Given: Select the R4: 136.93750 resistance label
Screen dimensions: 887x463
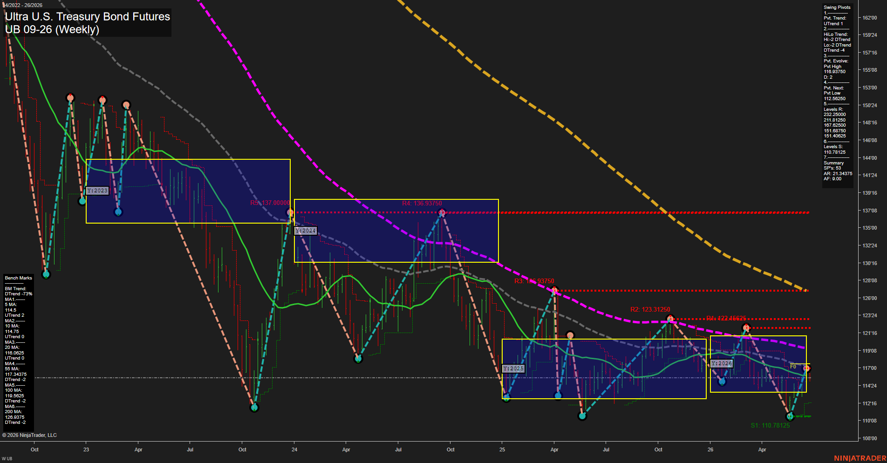Looking at the screenshot, I should point(422,204).
